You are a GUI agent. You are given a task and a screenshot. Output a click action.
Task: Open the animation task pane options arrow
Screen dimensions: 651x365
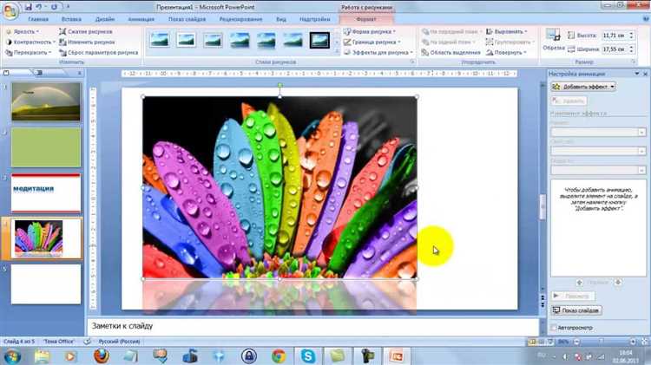pyautogui.click(x=637, y=74)
